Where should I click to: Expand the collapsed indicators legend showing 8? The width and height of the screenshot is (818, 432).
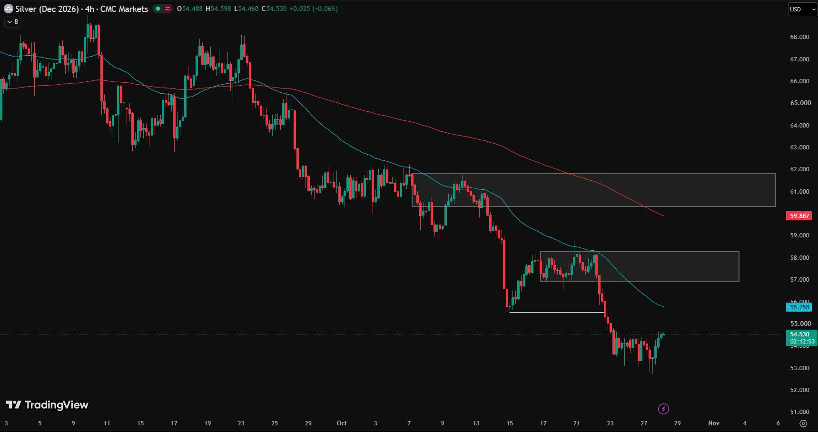click(13, 21)
